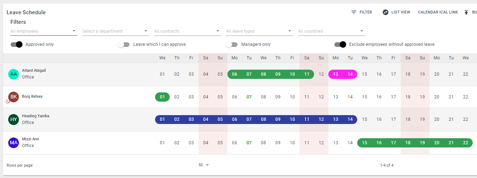The height and width of the screenshot is (178, 477).
Task: Select Heading Yanika's blue leave bar
Action: [256, 119]
